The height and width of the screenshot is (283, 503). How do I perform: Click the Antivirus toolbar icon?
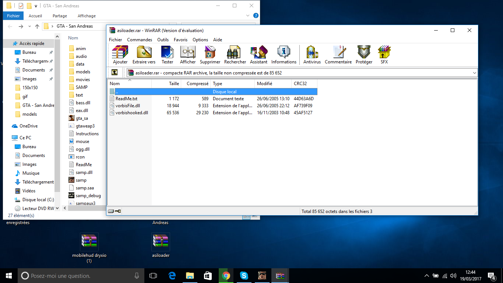click(x=312, y=55)
